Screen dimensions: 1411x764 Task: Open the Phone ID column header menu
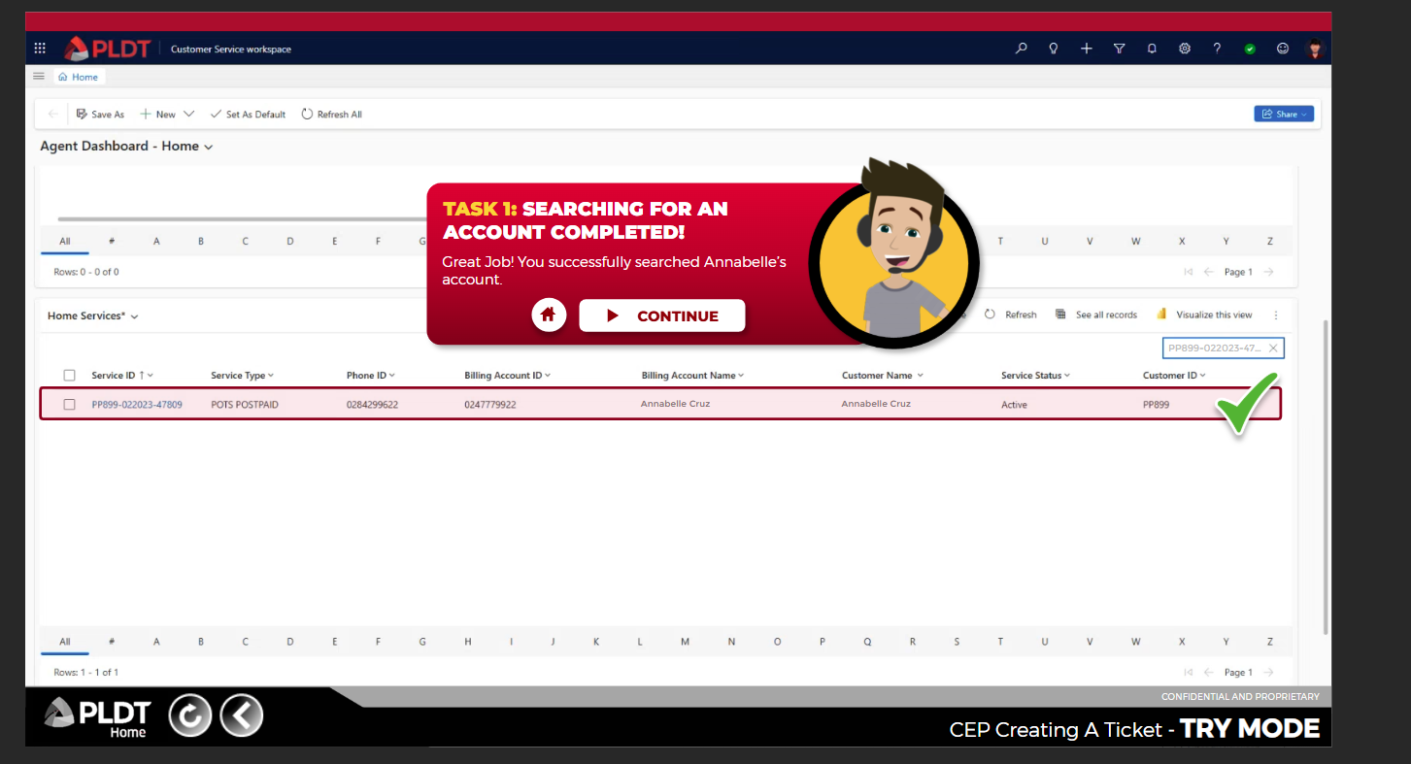point(372,375)
